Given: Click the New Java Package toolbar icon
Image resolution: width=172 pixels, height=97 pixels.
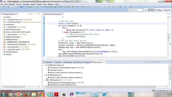Looking at the screenshot, I should pos(65,7).
